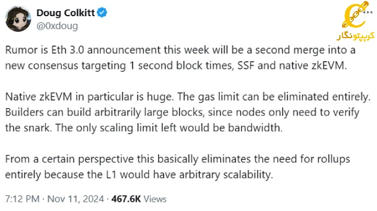Click the 7:12 PM timestamp
Viewport: 377px width, 211px height.
23,199
